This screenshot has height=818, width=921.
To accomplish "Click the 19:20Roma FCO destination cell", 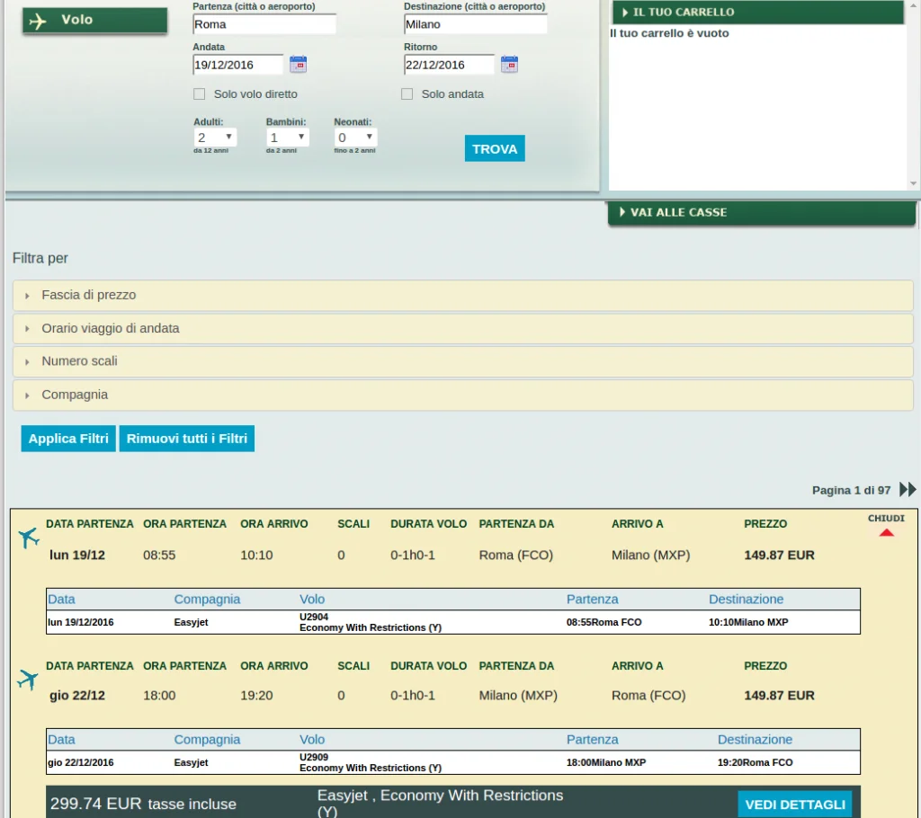I will coord(755,763).
